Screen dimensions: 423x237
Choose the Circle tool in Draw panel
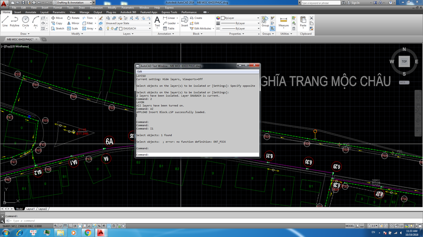(x=25, y=21)
